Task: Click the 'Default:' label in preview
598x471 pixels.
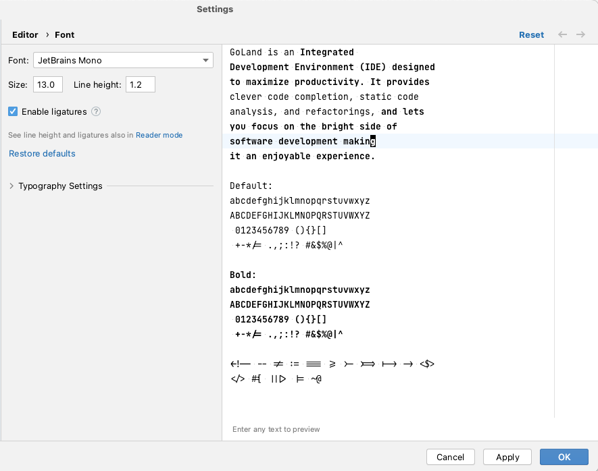Action: point(251,186)
